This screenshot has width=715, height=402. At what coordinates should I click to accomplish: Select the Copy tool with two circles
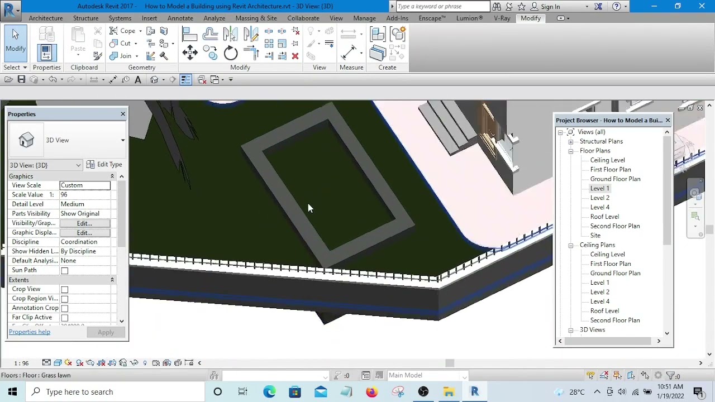(210, 54)
